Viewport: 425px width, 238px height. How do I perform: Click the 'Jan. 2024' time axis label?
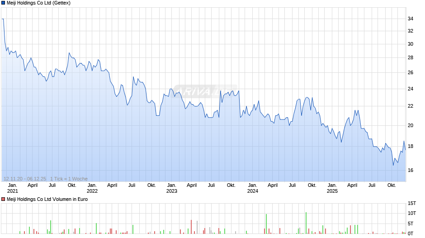click(253, 188)
